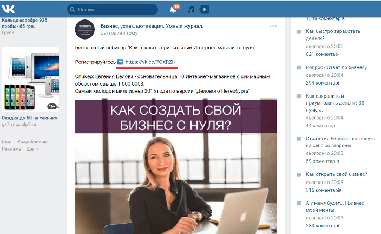Click comment icon beside Вопрос - Ответ по бизнесу

(299, 68)
